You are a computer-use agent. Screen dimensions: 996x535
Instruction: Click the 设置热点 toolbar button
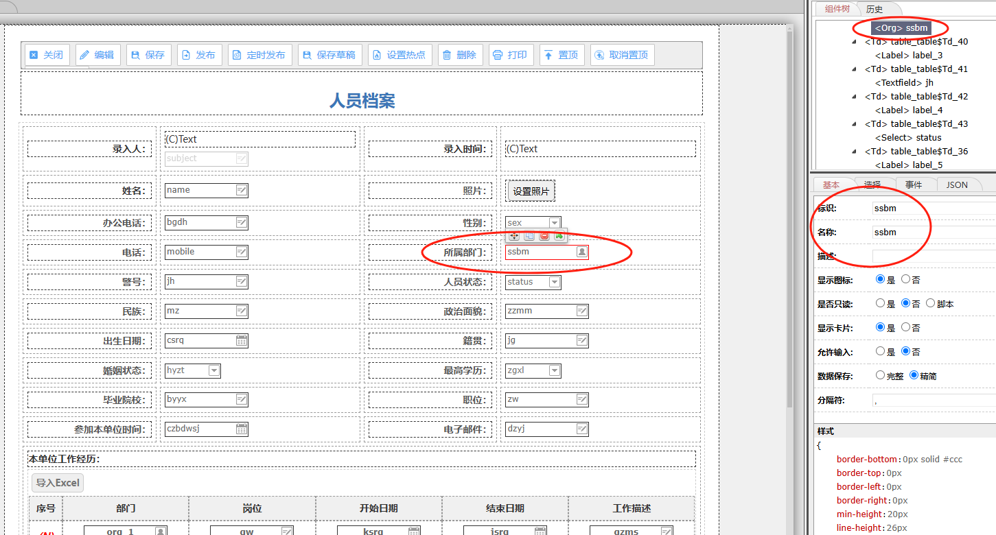[x=400, y=55]
